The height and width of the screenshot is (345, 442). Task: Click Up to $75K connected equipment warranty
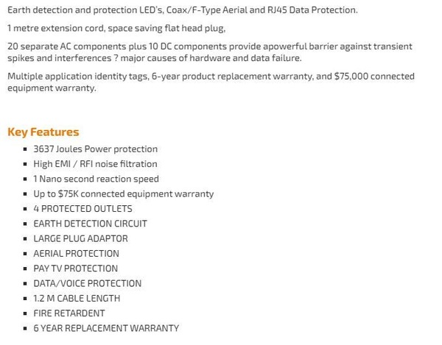tap(124, 193)
